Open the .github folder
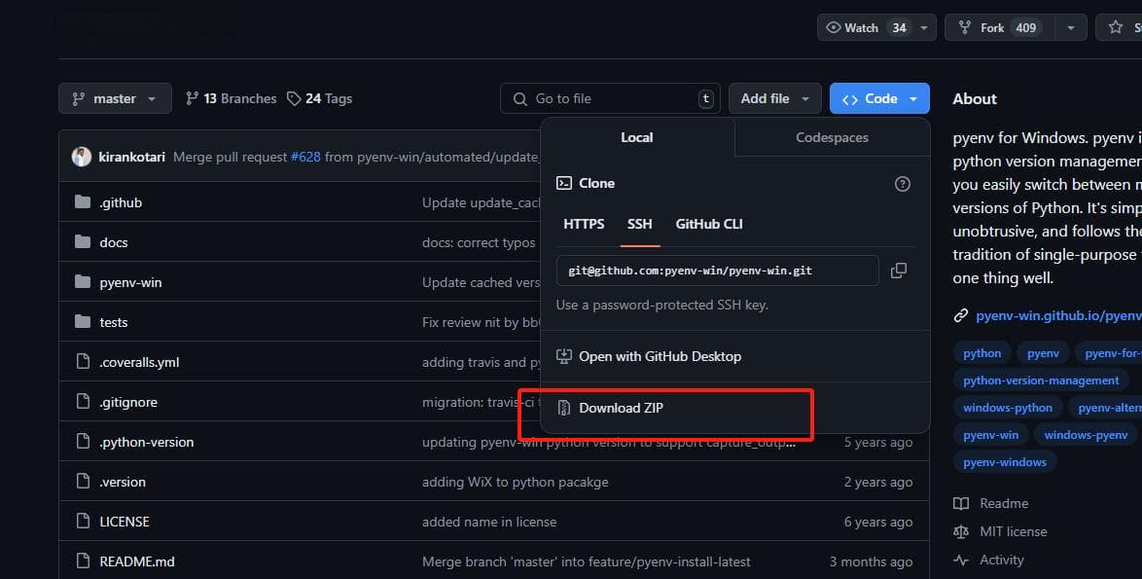Viewport: 1142px width, 579px height. pyautogui.click(x=121, y=202)
